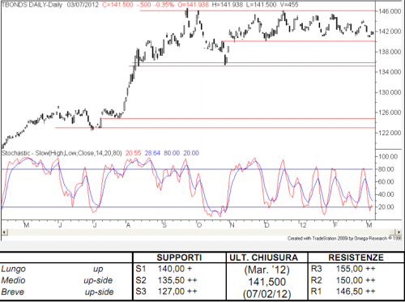This screenshot has height=302, width=405.
Task: Click the 100.00 stochastic axis label
Action: (388, 156)
